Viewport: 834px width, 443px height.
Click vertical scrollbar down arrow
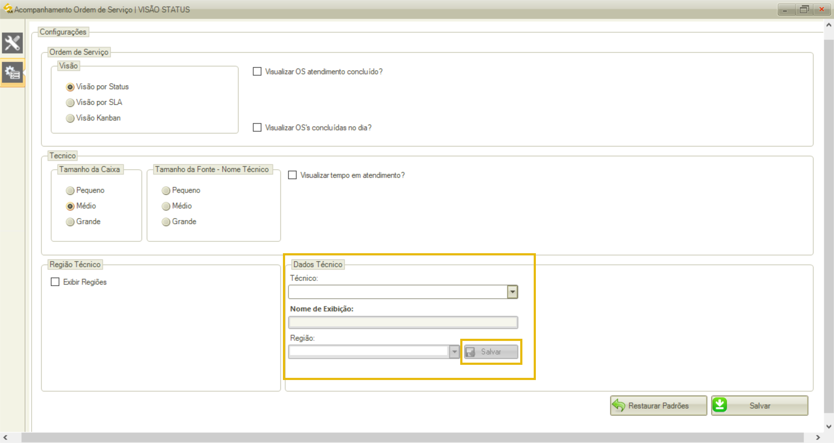pyautogui.click(x=829, y=426)
